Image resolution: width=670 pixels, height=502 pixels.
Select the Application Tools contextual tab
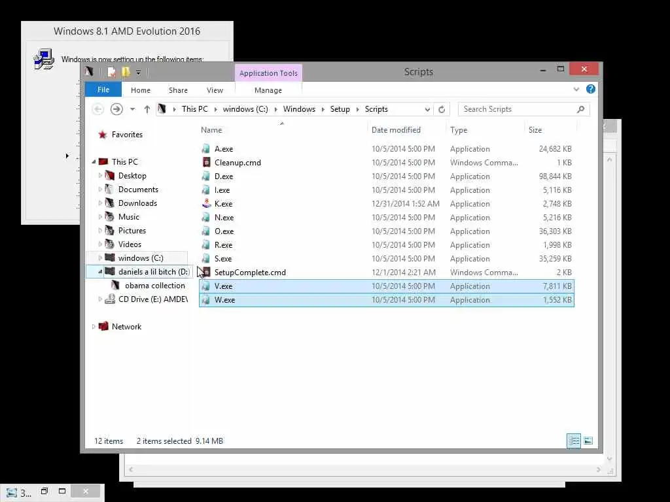(x=268, y=73)
